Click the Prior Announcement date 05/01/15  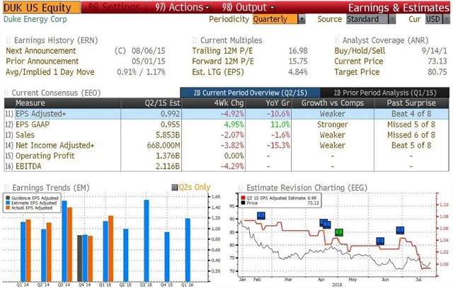(148, 61)
